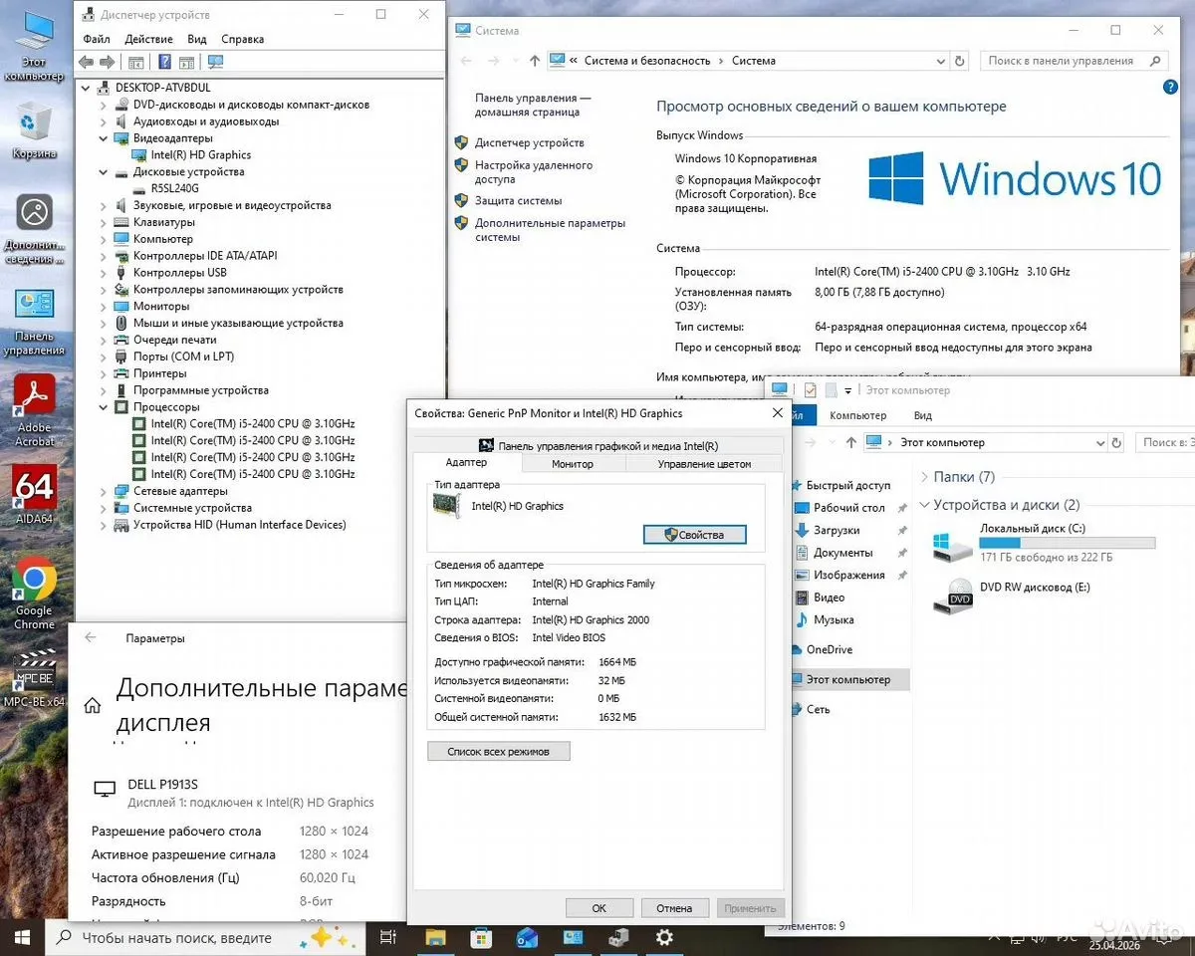1195x956 pixels.
Task: Select Сеть in Explorer navigation pane
Action: point(818,709)
